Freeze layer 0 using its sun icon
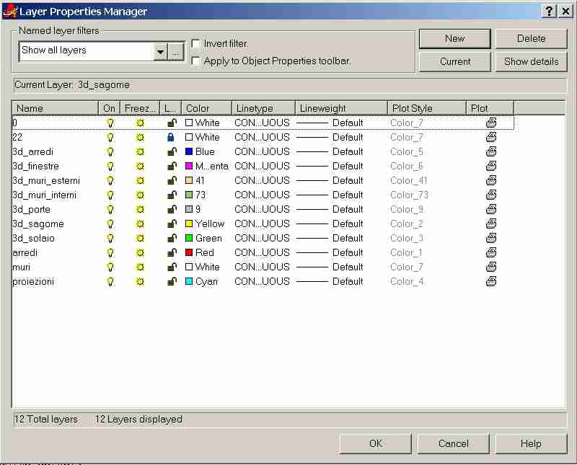 click(140, 123)
